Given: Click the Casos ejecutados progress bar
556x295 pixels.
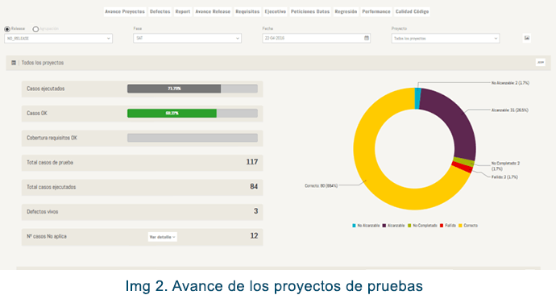Looking at the screenshot, I should pos(193,89).
